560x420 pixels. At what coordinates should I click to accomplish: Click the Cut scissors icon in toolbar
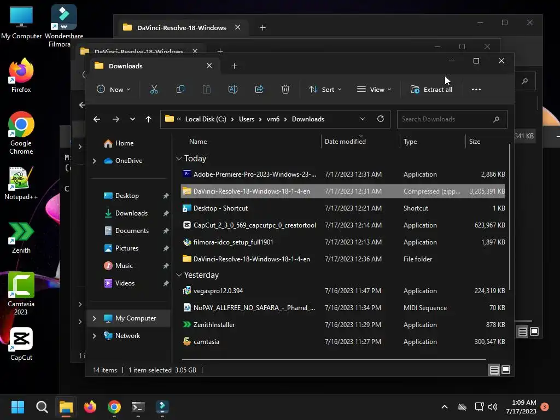[154, 89]
